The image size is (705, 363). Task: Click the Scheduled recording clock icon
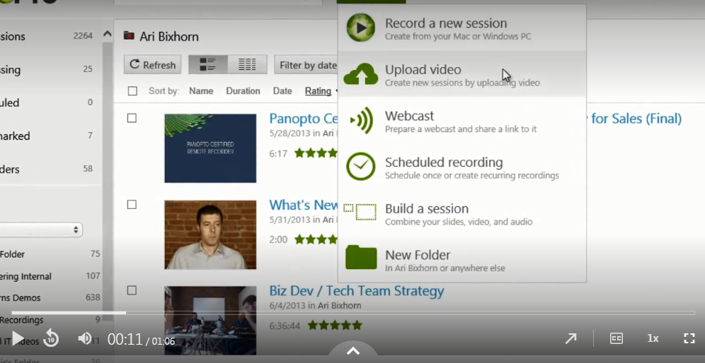(361, 167)
